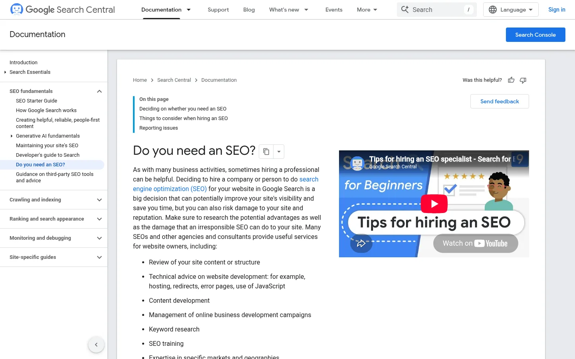Focus the Search input field

437,10
